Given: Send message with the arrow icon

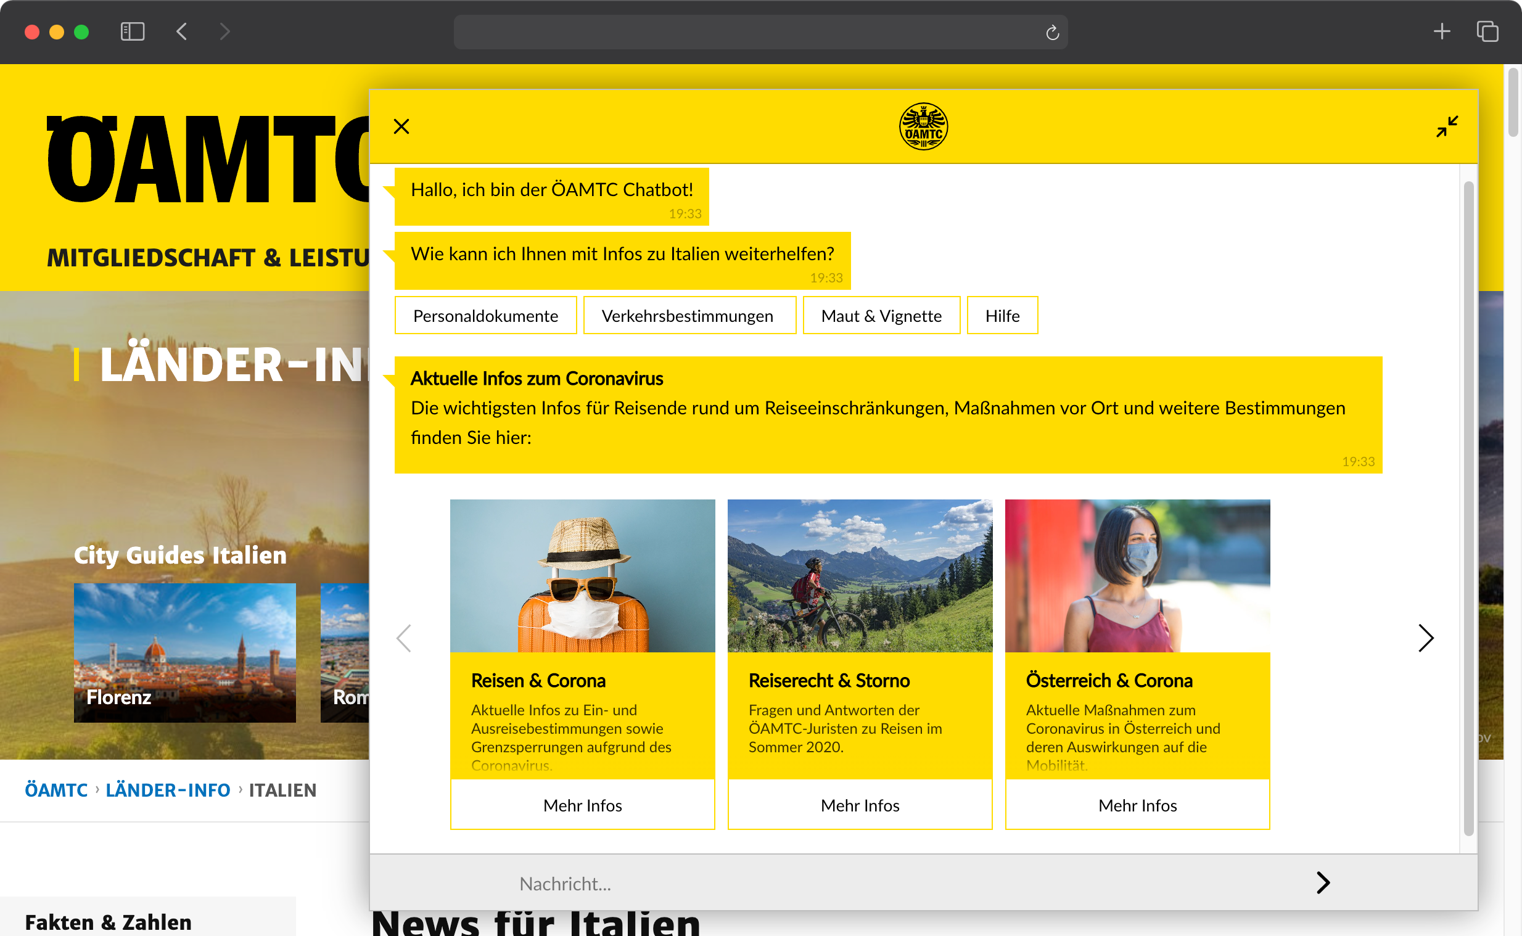Looking at the screenshot, I should (1323, 883).
